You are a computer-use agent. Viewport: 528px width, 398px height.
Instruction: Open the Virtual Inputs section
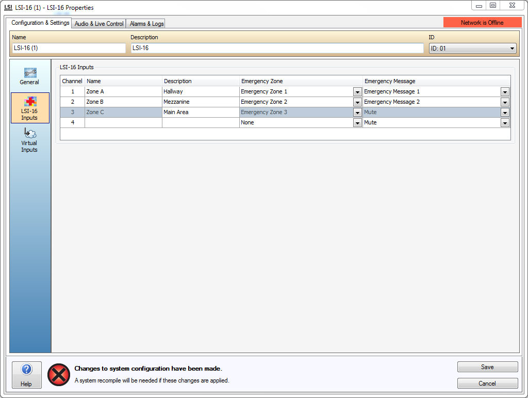(29, 140)
